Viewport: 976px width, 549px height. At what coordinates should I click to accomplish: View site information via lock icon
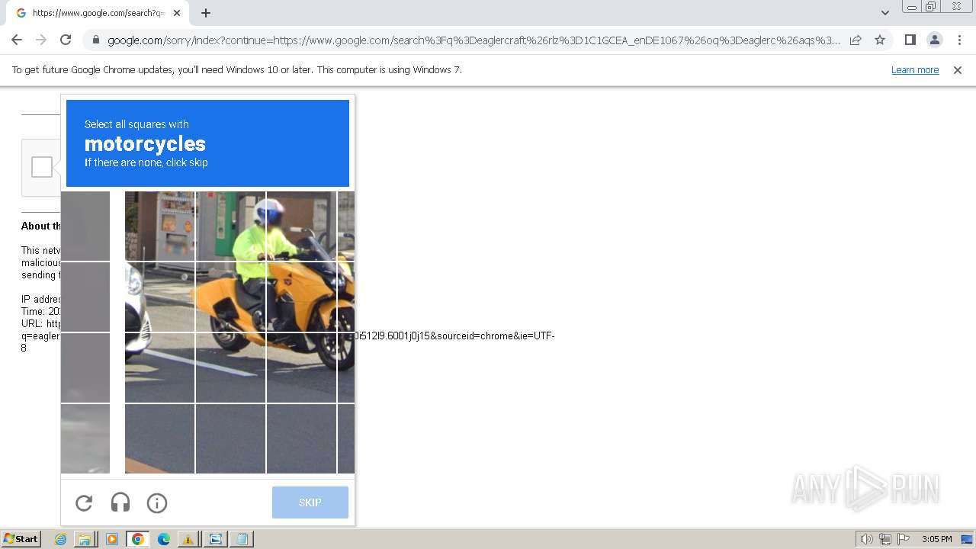(95, 40)
